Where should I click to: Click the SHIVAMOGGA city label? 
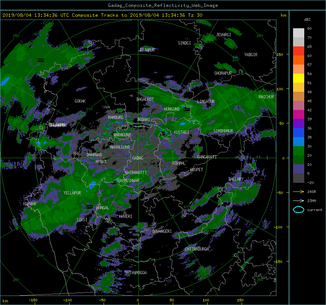pyautogui.click(x=135, y=273)
